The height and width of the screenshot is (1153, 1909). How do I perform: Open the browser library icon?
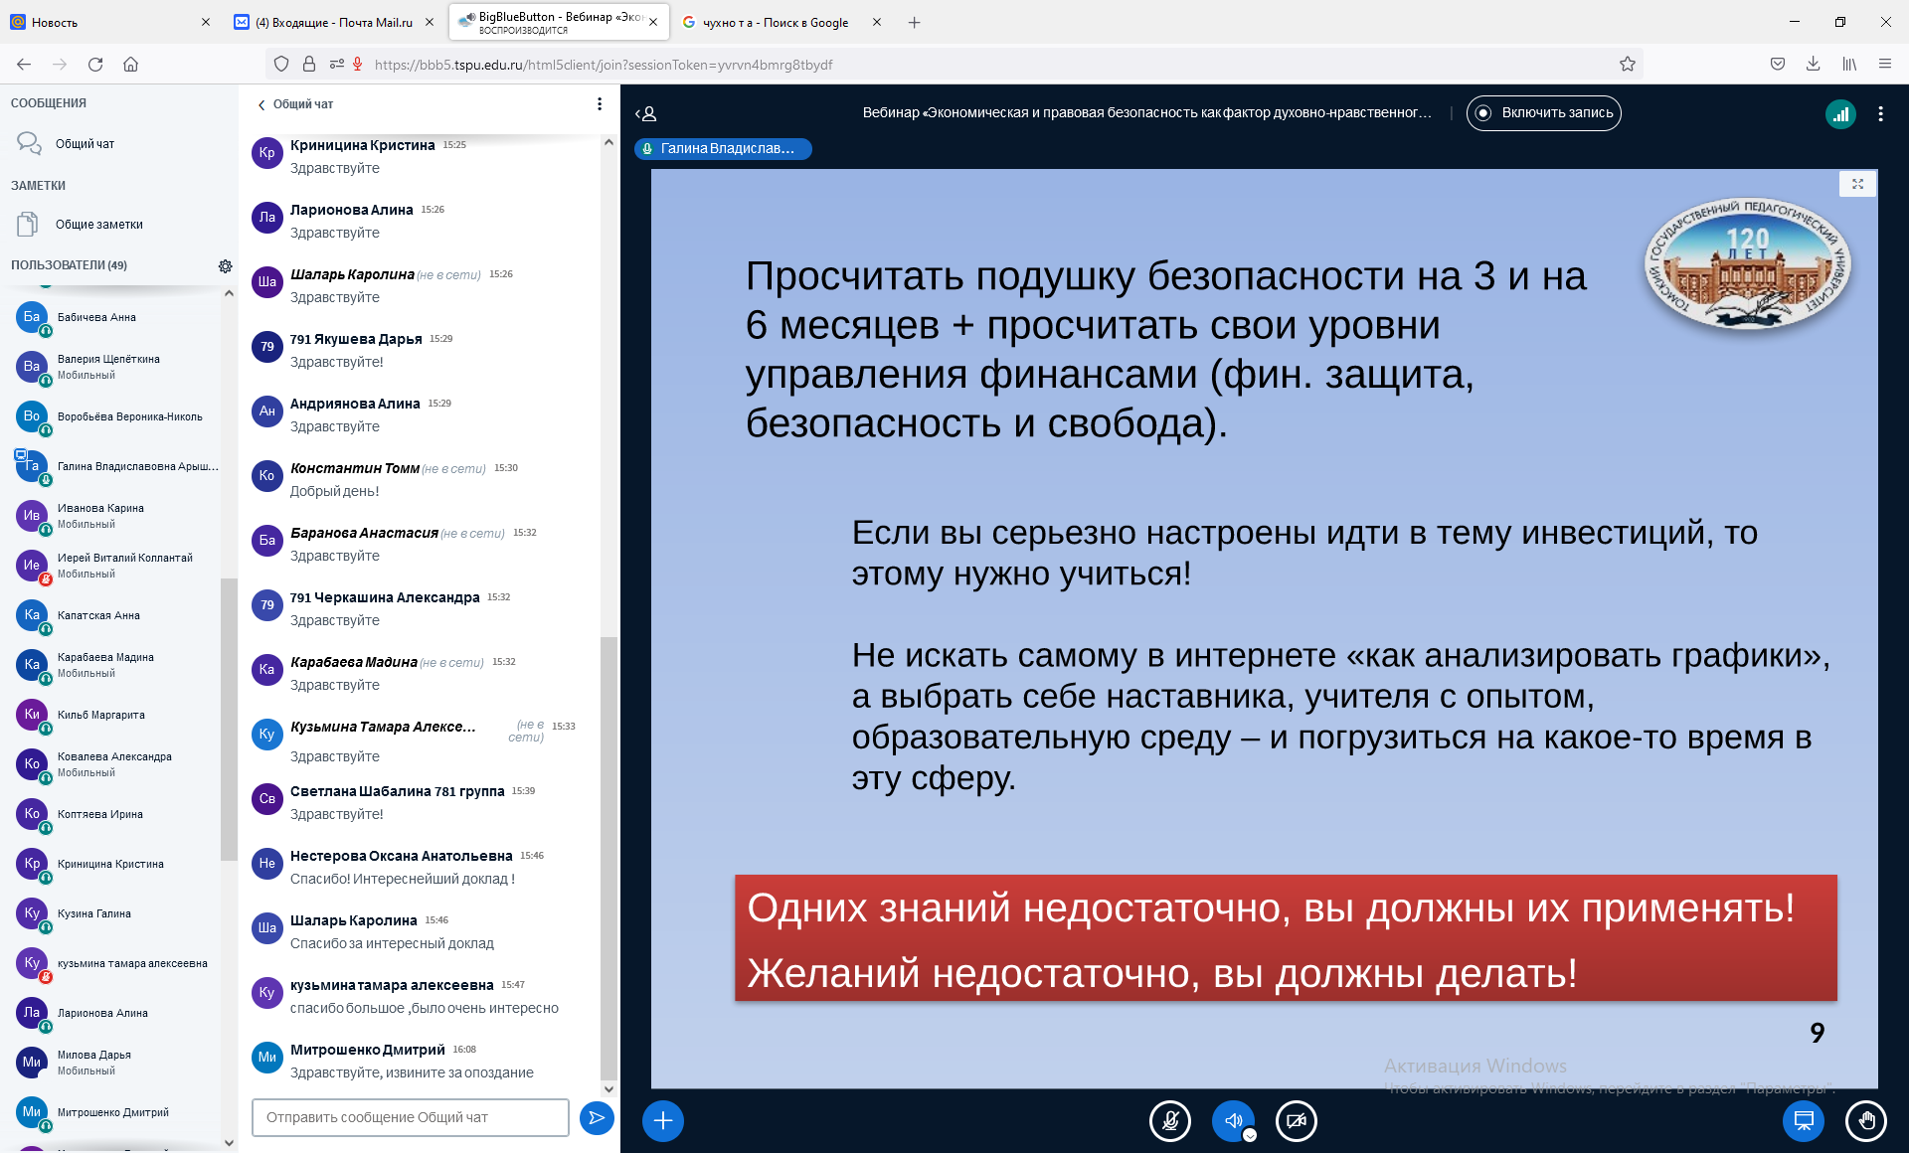(x=1849, y=65)
